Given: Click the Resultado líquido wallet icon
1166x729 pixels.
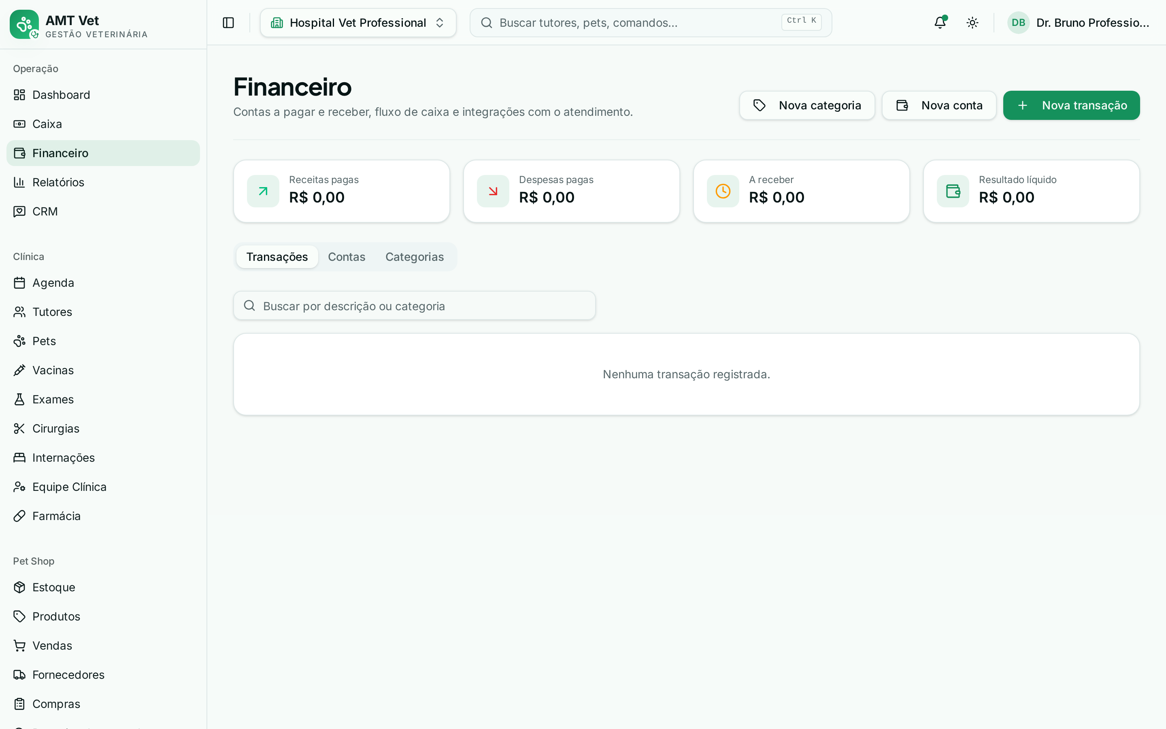Looking at the screenshot, I should (x=953, y=192).
